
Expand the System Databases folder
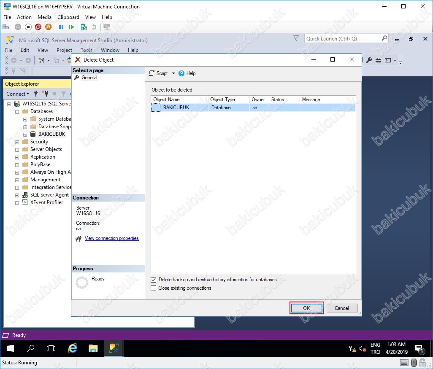coord(25,119)
